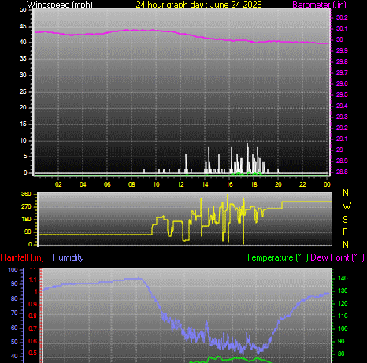Click the 15 value on windspeed axis
This screenshot has height=363, width=367.
[23, 124]
